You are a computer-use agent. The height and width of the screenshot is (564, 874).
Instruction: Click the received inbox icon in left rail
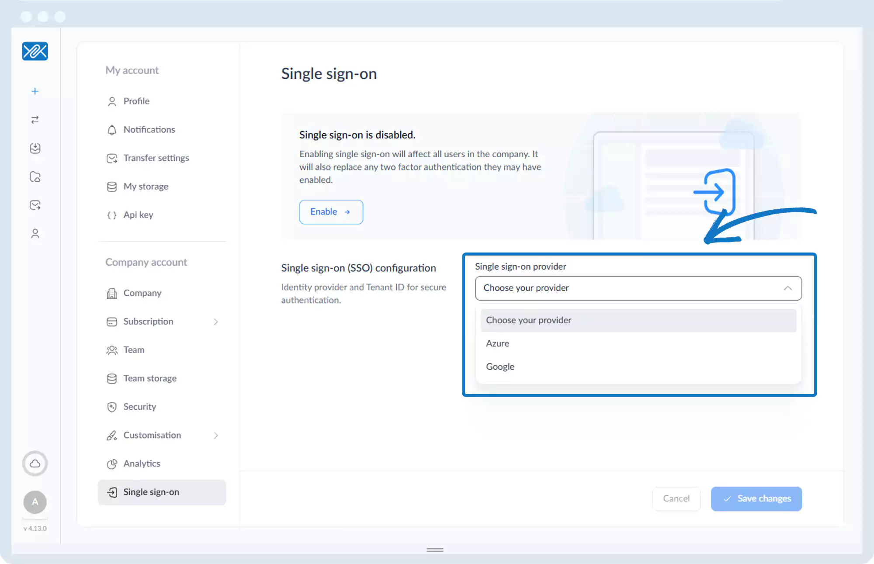(35, 149)
